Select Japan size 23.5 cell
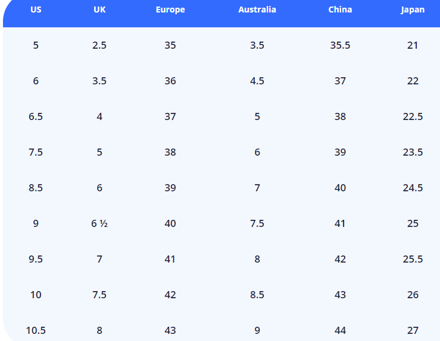 click(x=413, y=152)
